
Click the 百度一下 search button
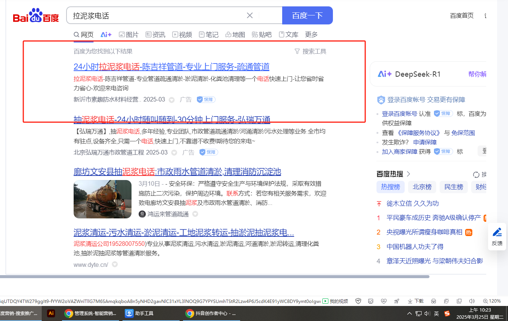307,15
